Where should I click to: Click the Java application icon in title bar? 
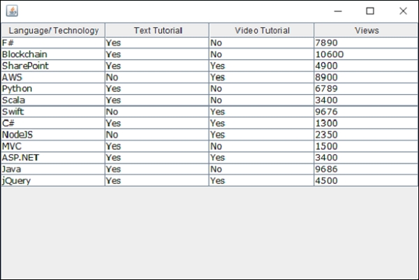click(12, 11)
